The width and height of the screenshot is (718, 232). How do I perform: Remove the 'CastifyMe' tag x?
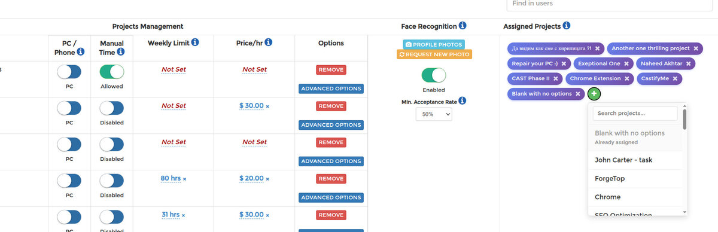click(x=675, y=78)
